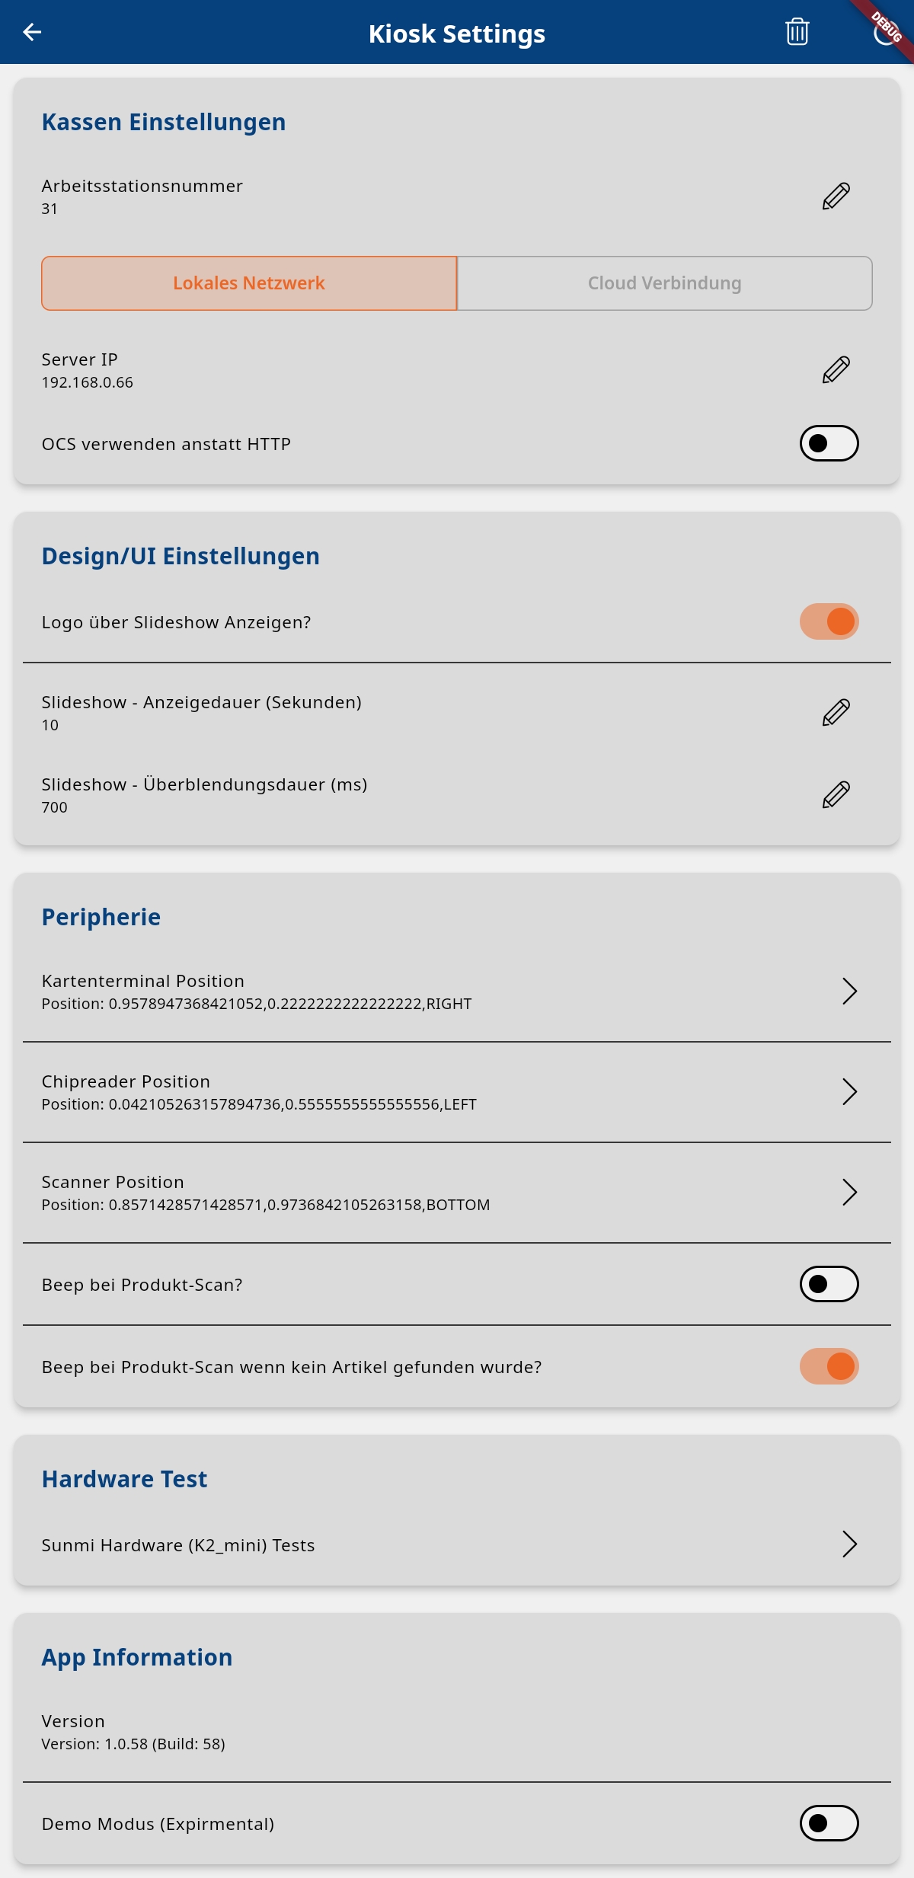Image resolution: width=914 pixels, height=1878 pixels.
Task: Open Kartenterminal Position chevron
Action: [849, 992]
